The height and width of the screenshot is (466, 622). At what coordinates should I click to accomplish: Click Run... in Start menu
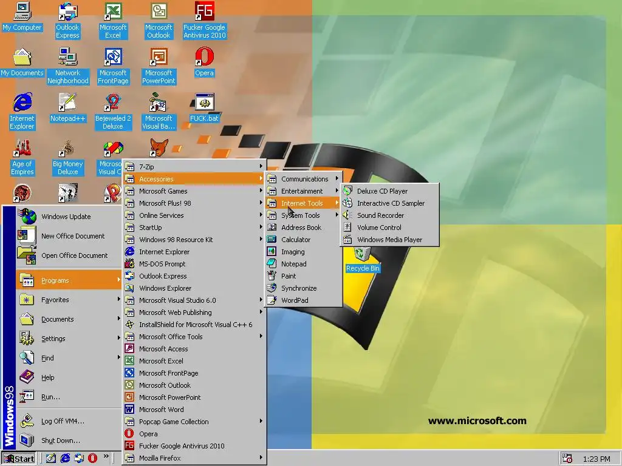(69, 397)
